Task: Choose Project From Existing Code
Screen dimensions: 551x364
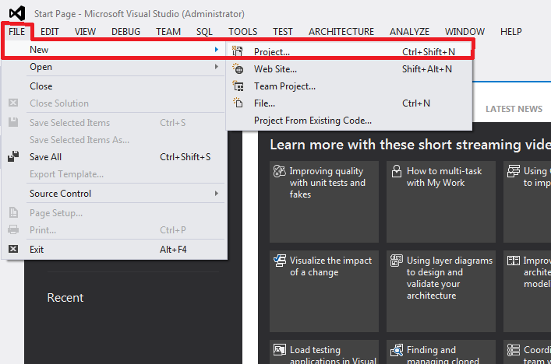Action: (313, 121)
